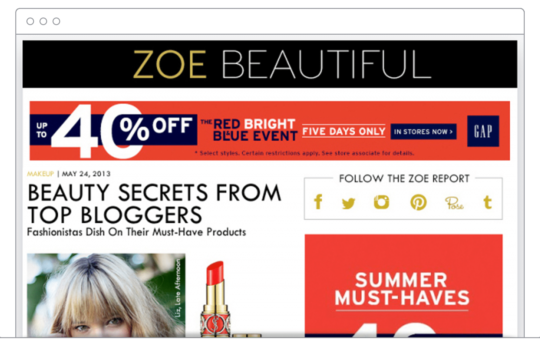The width and height of the screenshot is (540, 348).
Task: Click the ZOE BEAUTIFUL header logo
Action: pyautogui.click(x=282, y=64)
